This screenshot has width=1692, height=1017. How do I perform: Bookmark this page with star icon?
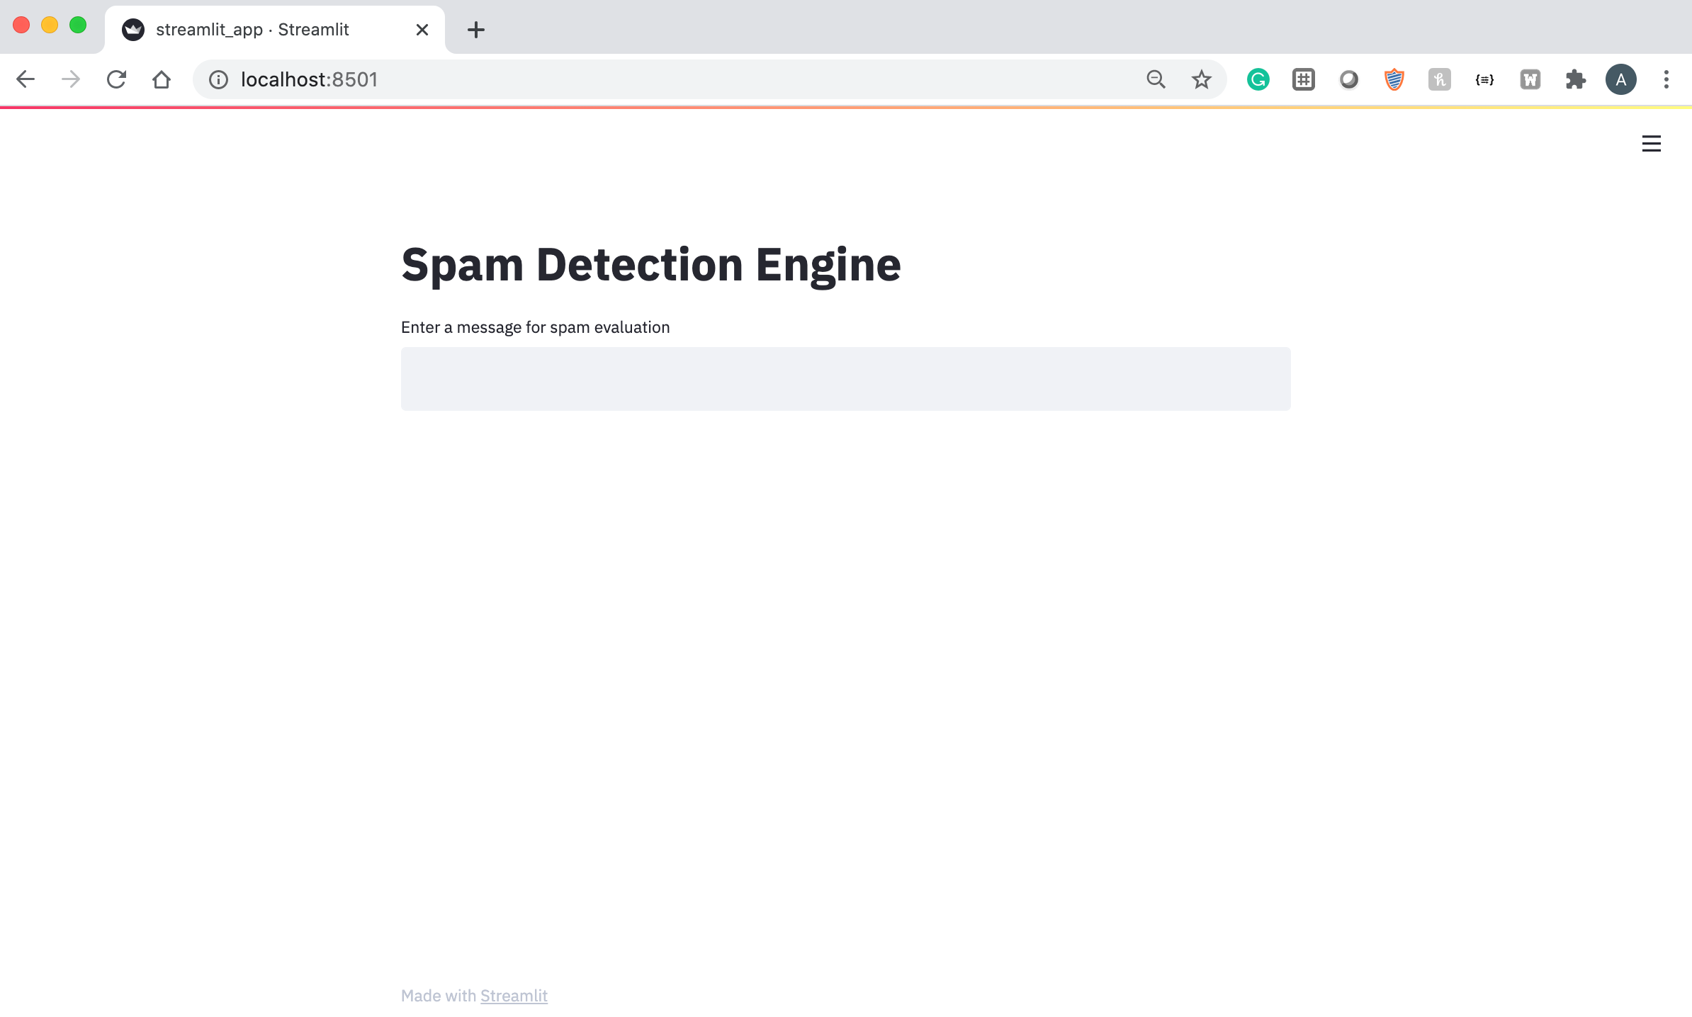[1201, 79]
